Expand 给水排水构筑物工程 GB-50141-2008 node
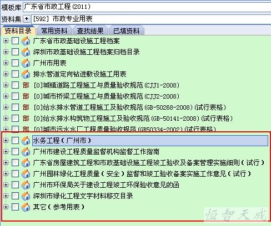Screen dimensions: 271x226 point(6,119)
